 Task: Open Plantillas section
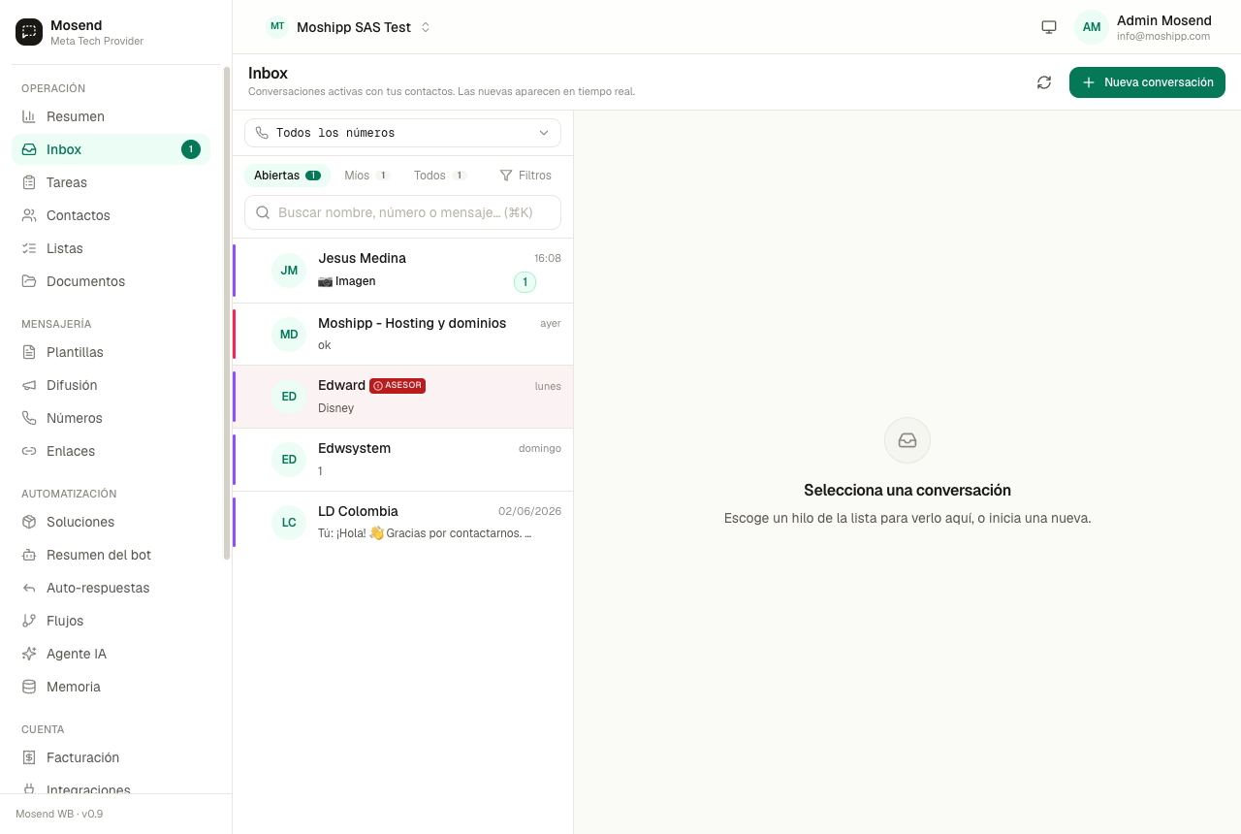111,352
